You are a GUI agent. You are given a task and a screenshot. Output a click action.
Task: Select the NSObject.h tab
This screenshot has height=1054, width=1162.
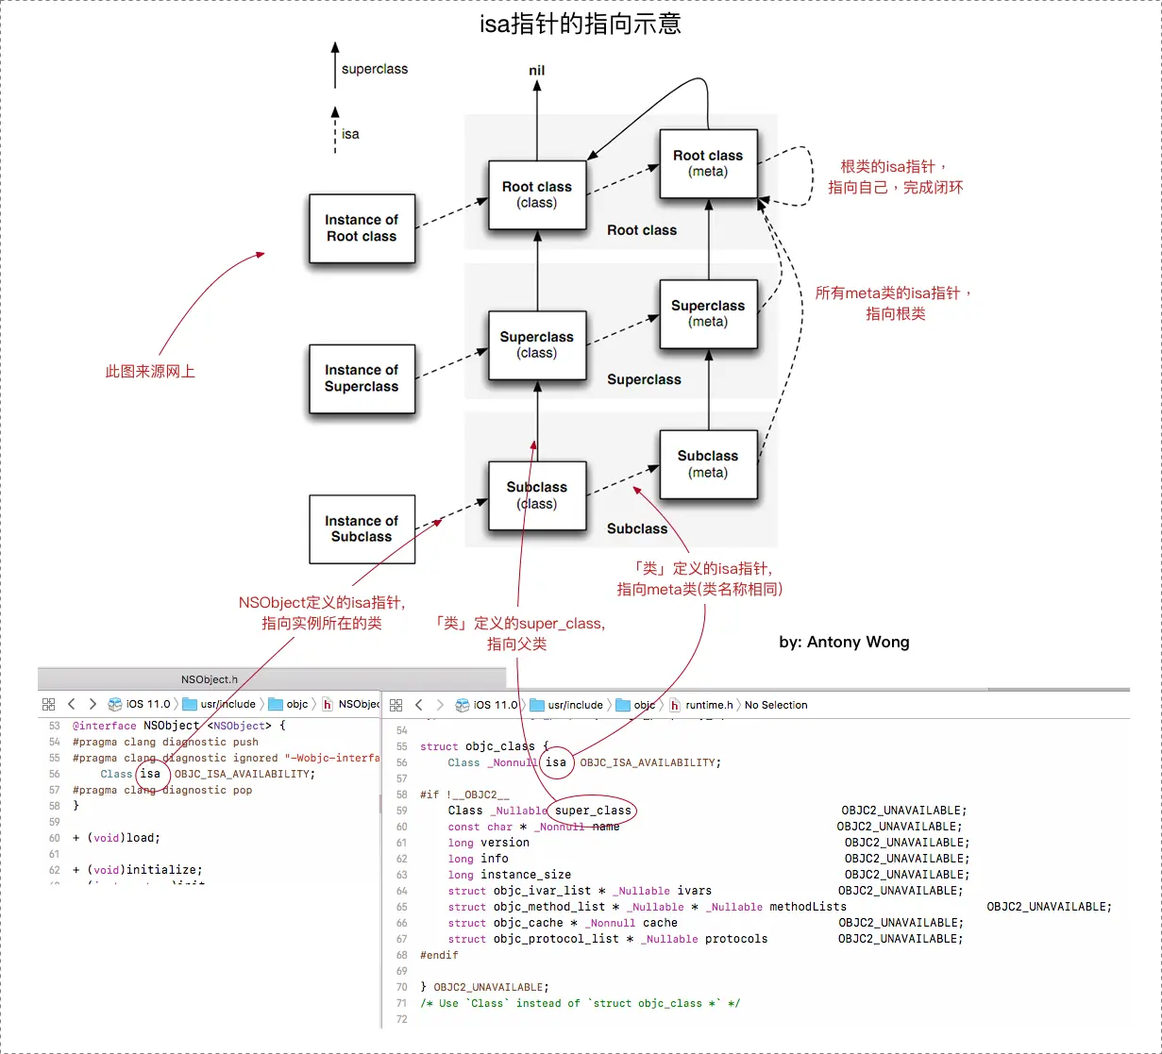tap(210, 678)
